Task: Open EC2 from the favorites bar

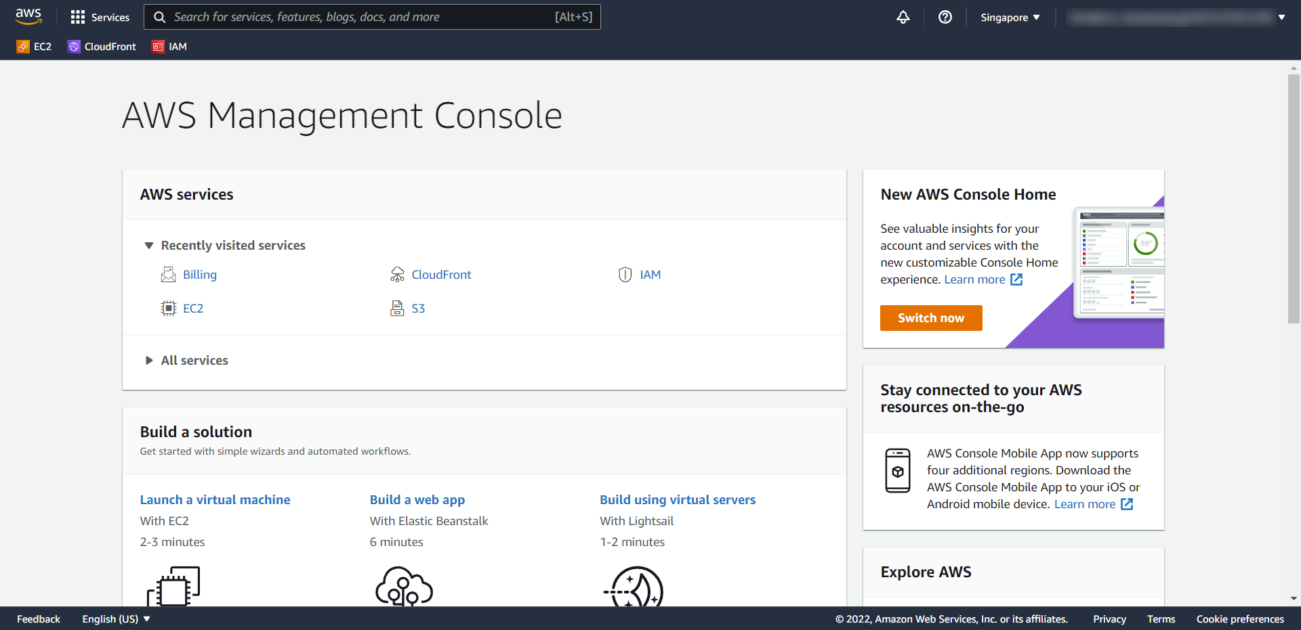Action: (x=33, y=46)
